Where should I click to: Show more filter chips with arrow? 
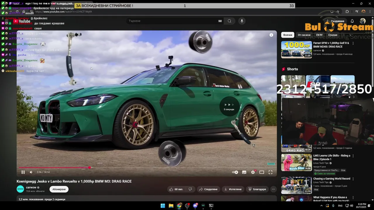pyautogui.click(x=350, y=35)
